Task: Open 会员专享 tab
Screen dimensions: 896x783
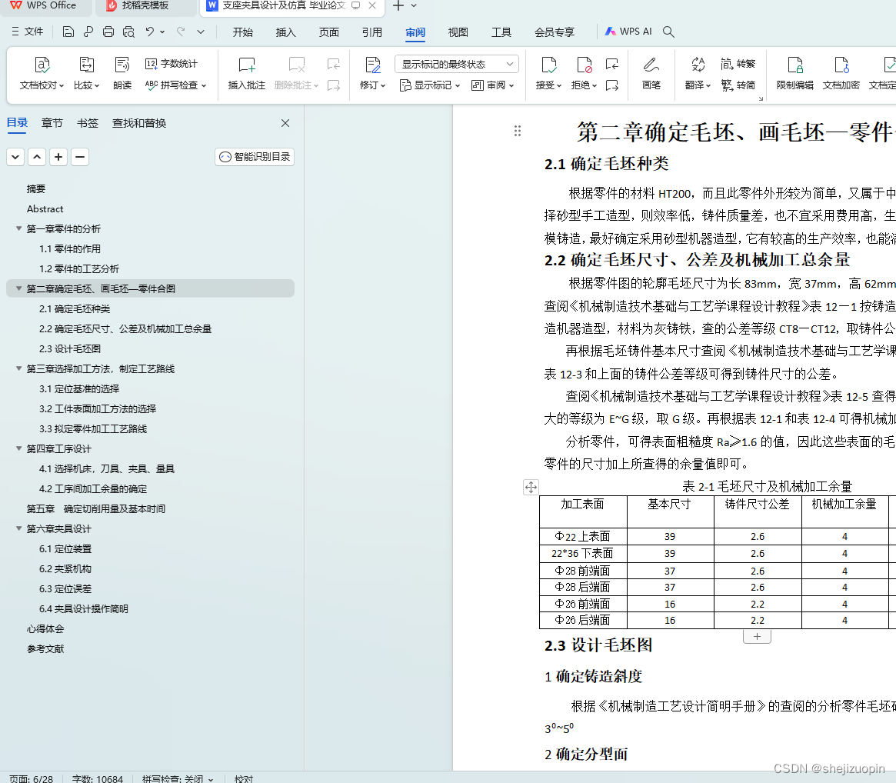Action: click(x=555, y=32)
